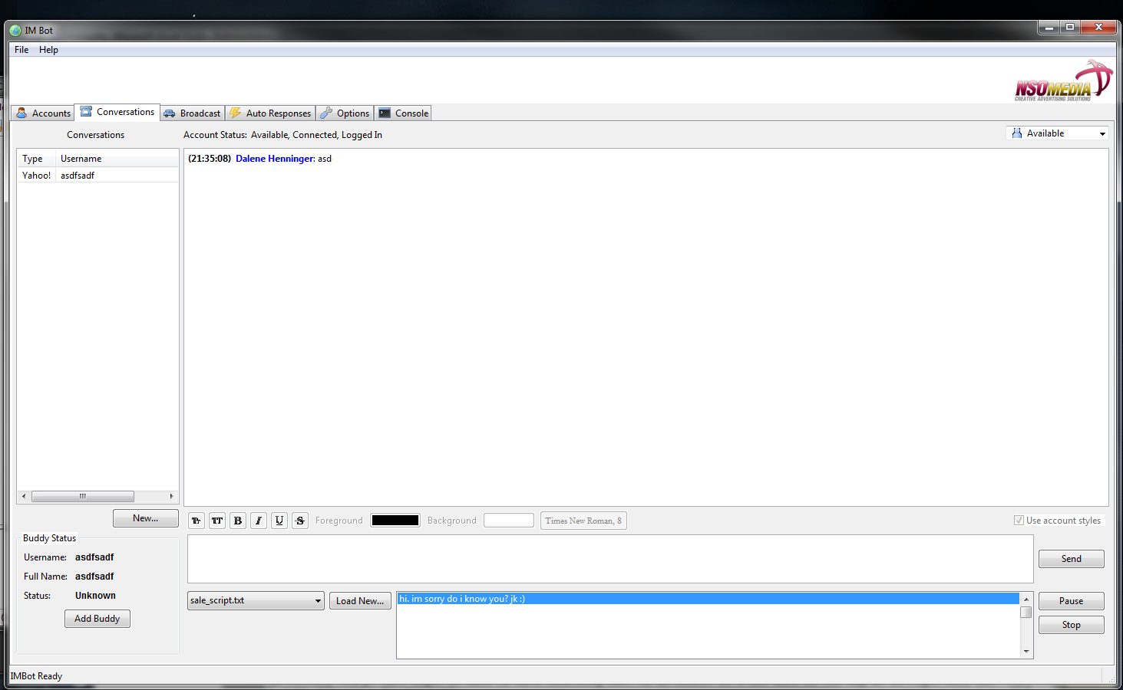The width and height of the screenshot is (1123, 690).
Task: Click the (21:35:08) message timestamp
Action: tap(210, 159)
